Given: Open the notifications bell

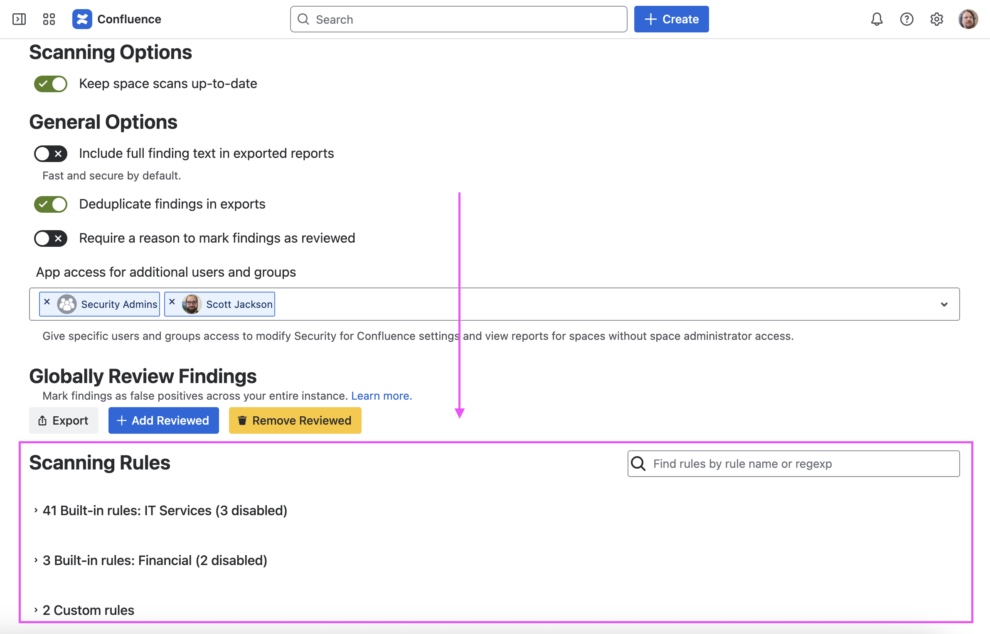Looking at the screenshot, I should pos(877,19).
